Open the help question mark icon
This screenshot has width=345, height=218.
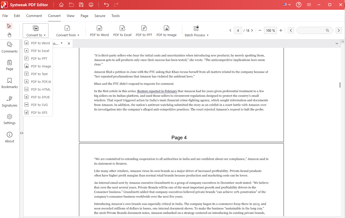pyautogui.click(x=299, y=5)
